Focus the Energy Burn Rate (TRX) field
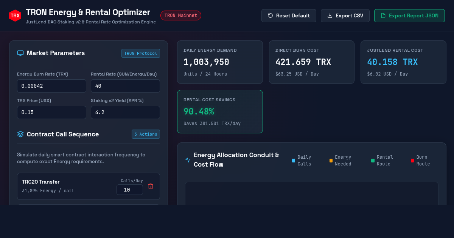The width and height of the screenshot is (454, 238). click(51, 86)
